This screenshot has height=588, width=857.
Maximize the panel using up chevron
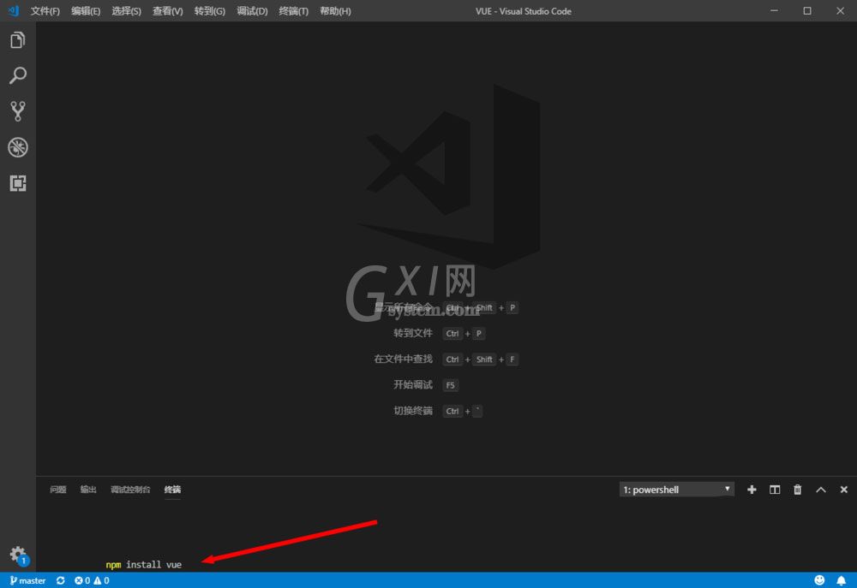[x=820, y=490]
